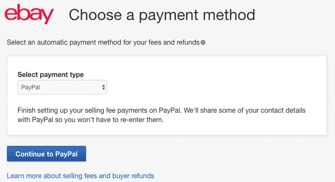Open the help question mark icon

tap(203, 42)
